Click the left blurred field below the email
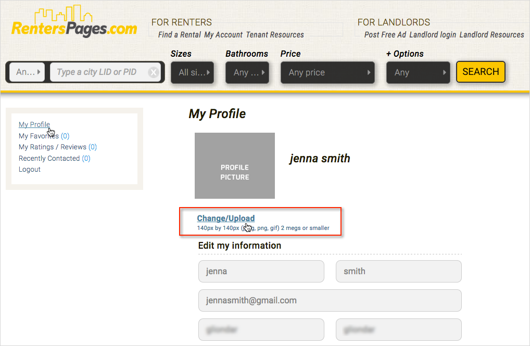The width and height of the screenshot is (530, 346). click(261, 329)
